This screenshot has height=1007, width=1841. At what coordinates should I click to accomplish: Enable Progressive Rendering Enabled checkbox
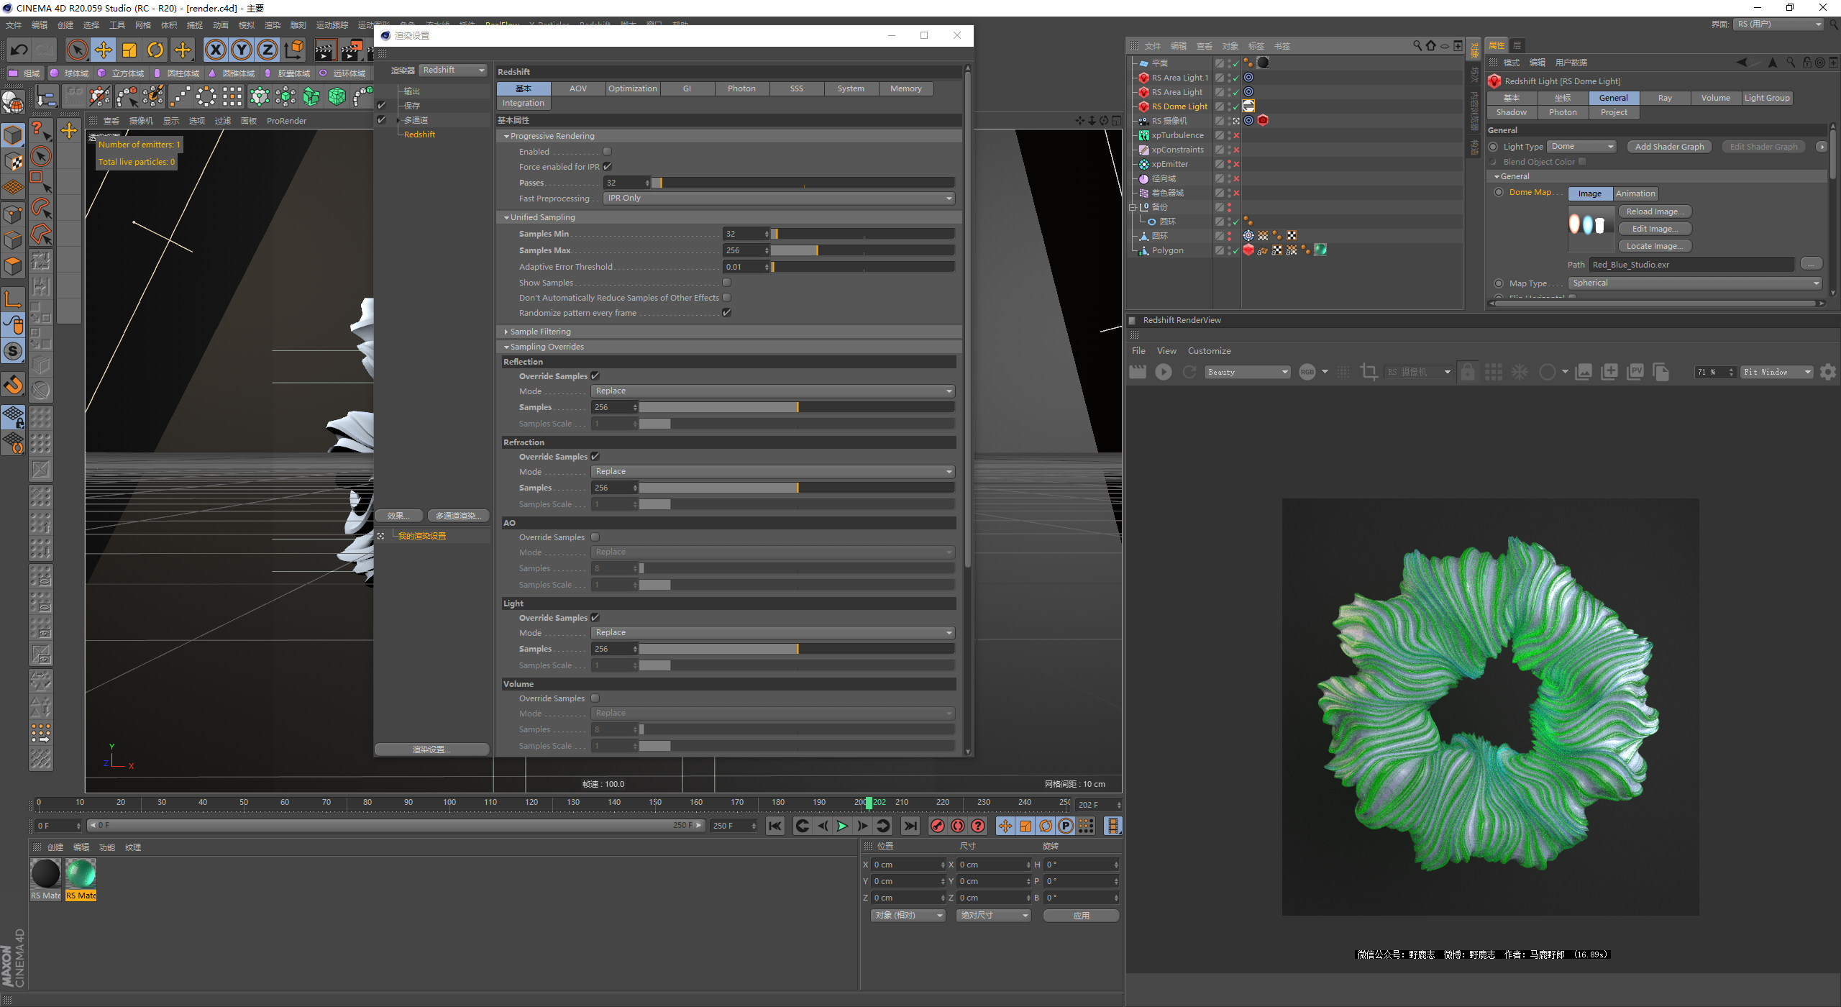[607, 152]
